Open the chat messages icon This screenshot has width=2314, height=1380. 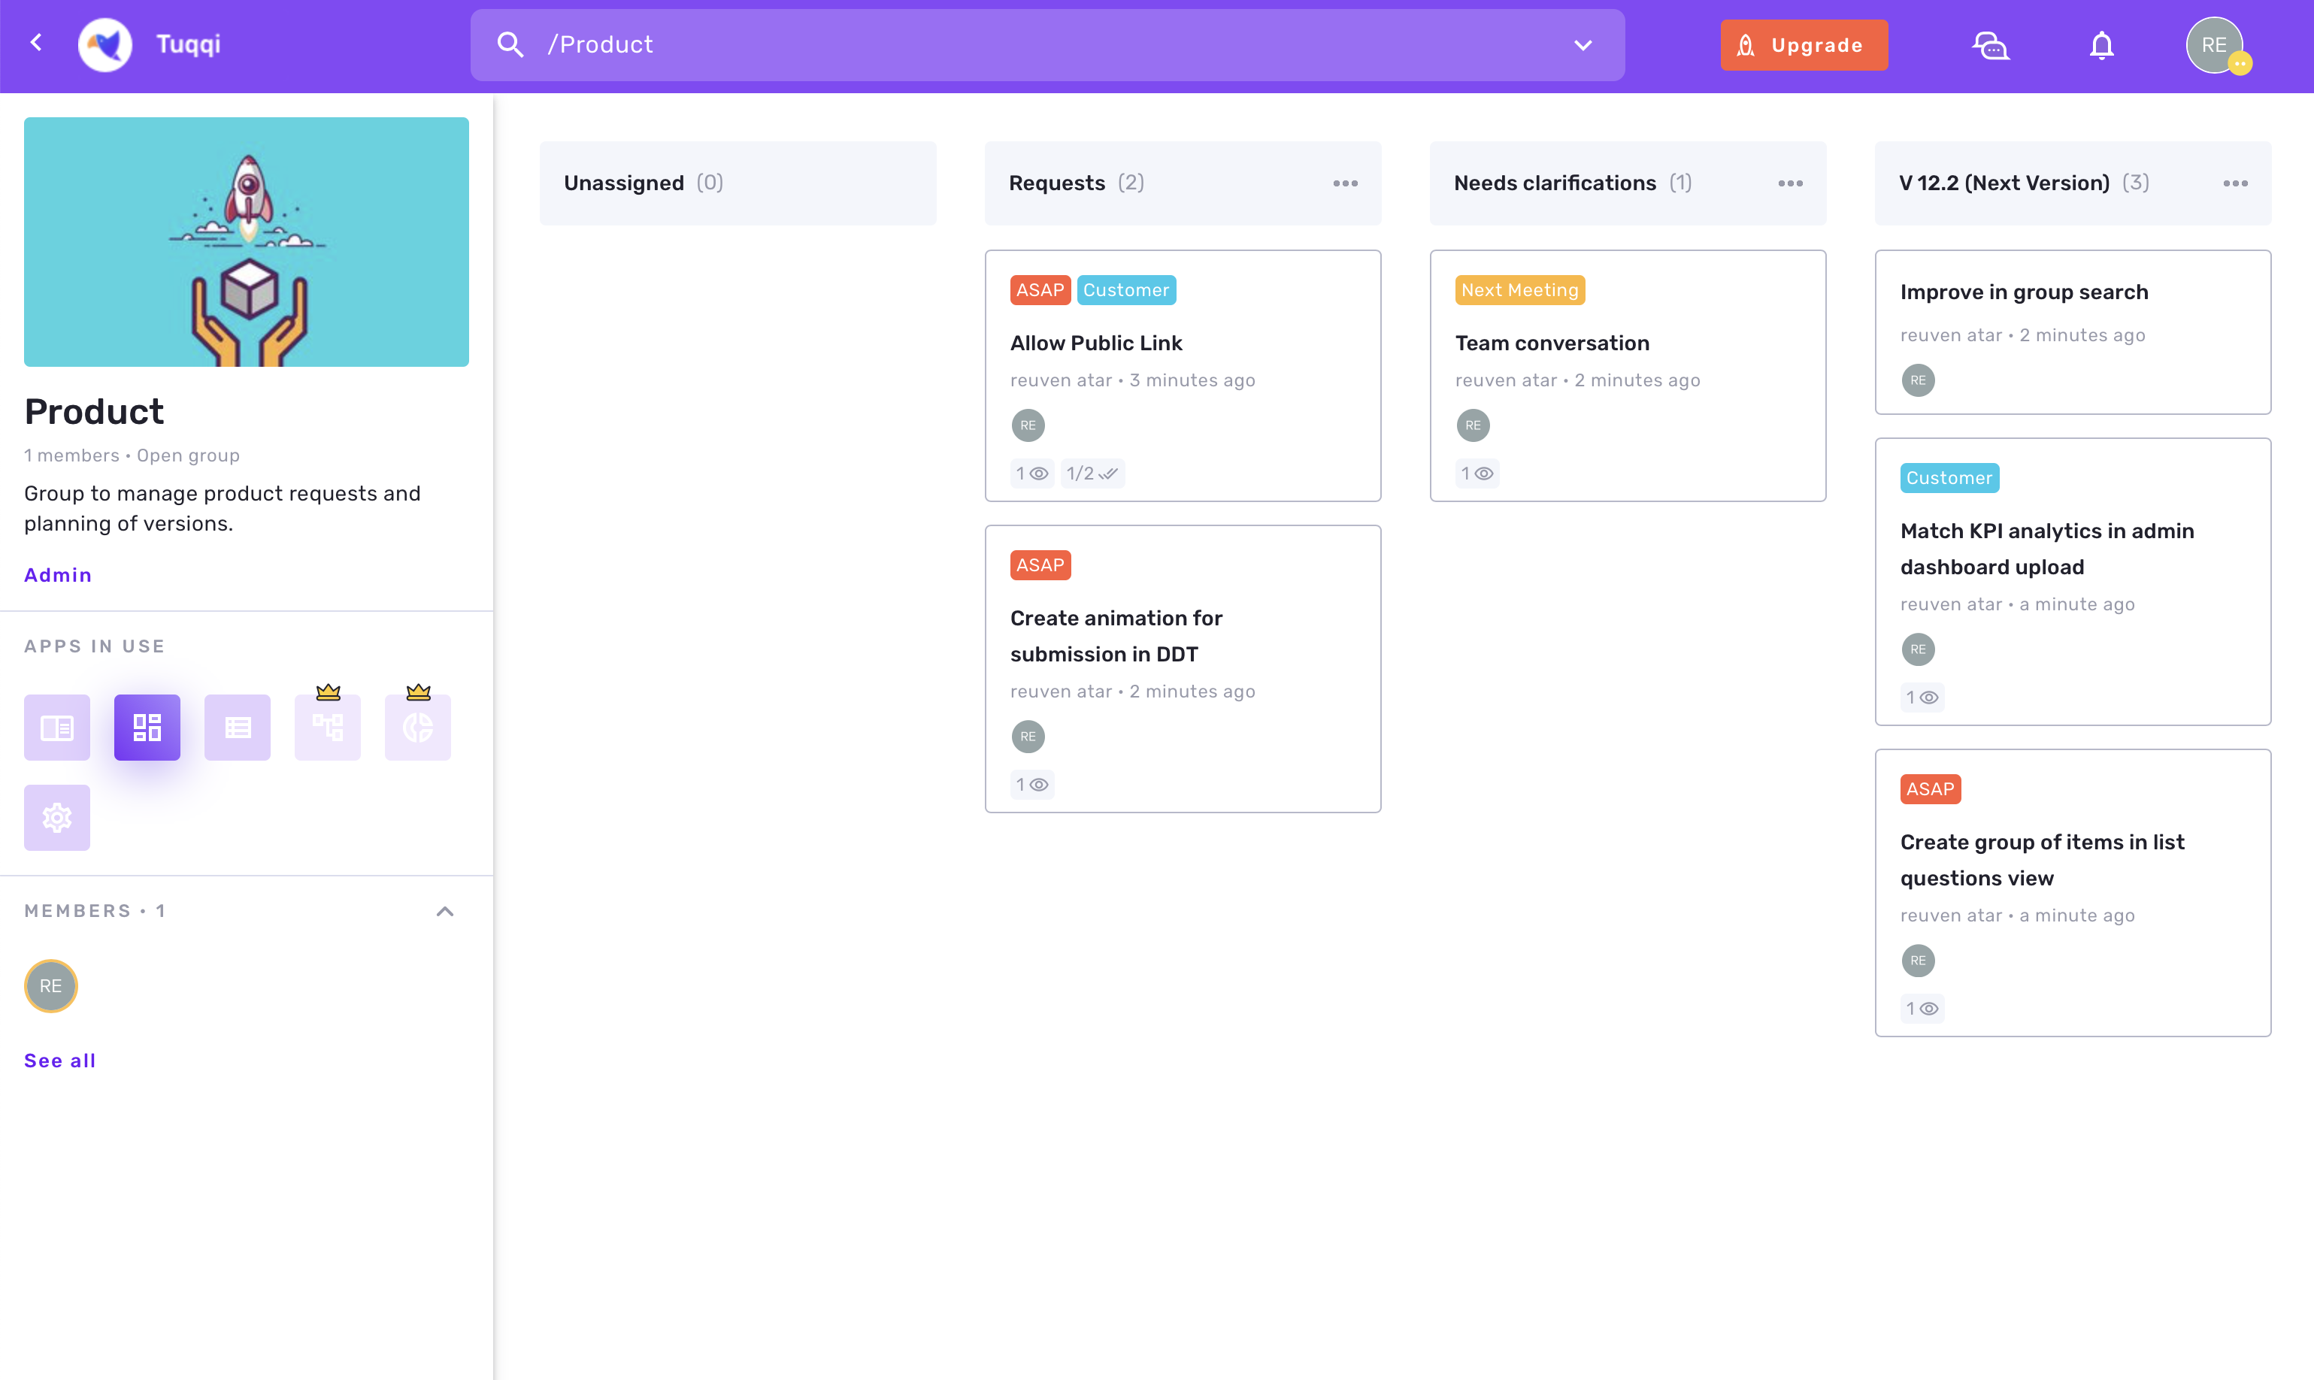[x=1990, y=44]
